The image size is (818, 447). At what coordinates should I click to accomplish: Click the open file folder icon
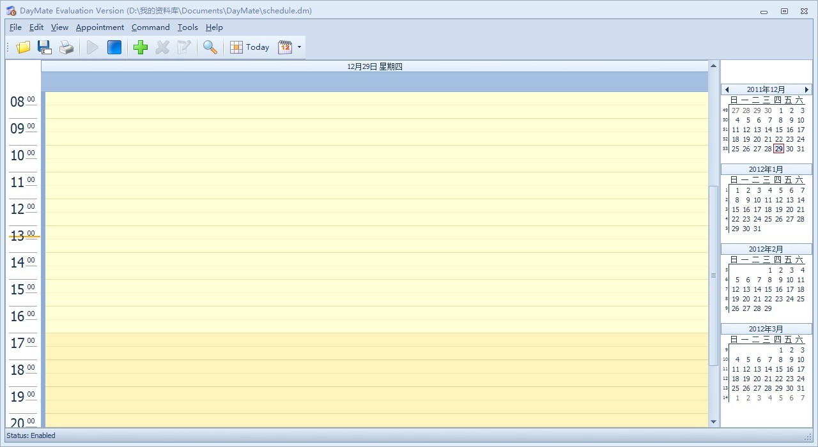click(24, 47)
